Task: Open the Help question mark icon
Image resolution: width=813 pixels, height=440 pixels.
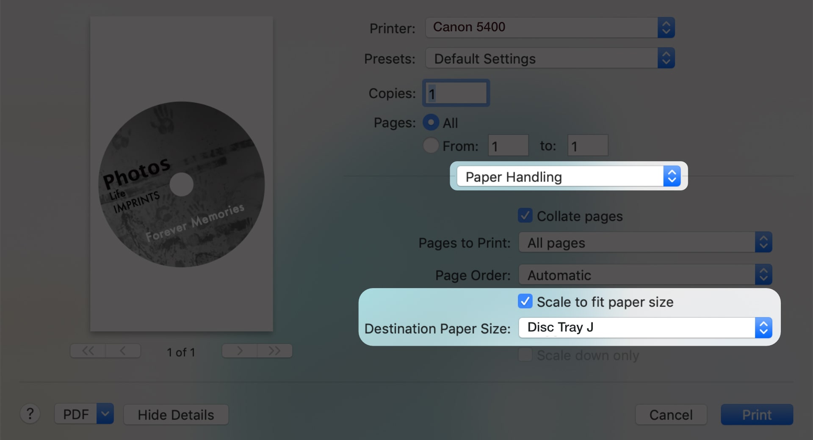Action: tap(30, 414)
